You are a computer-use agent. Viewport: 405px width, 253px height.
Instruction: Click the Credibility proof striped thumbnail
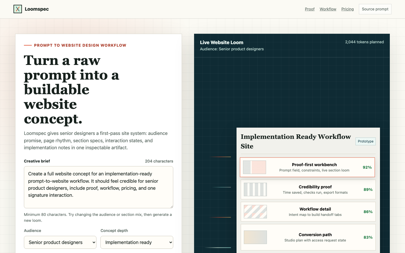tap(255, 189)
